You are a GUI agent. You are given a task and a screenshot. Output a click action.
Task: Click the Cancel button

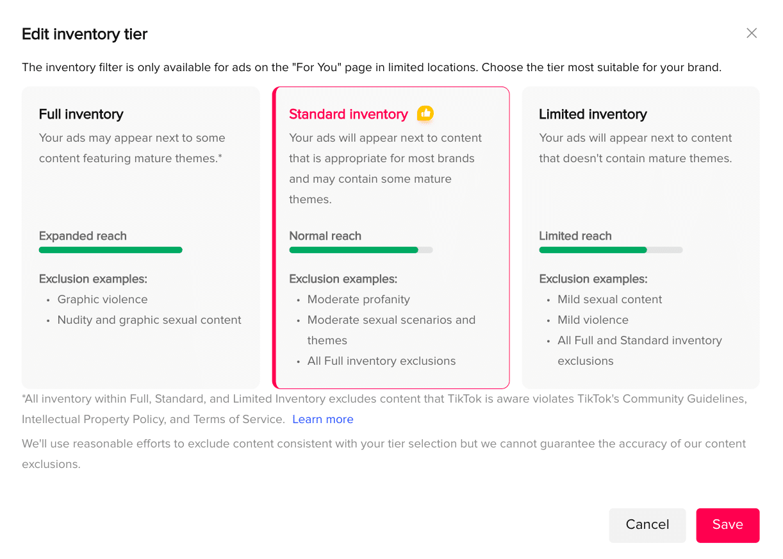tap(647, 525)
